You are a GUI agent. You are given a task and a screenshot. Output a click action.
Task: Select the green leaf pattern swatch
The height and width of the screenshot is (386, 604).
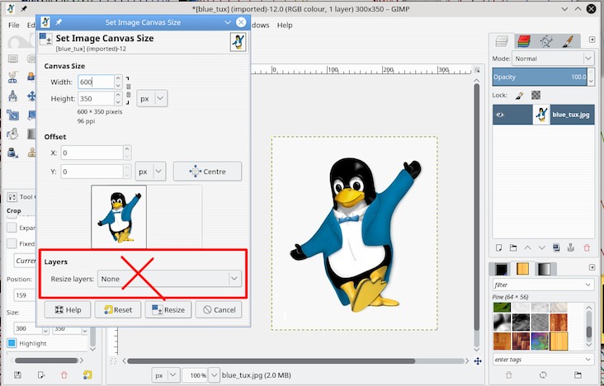(x=502, y=308)
